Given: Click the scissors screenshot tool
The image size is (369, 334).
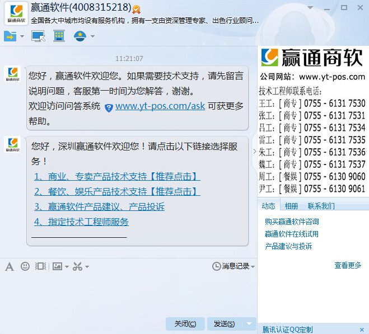Looking at the screenshot, I should [77, 266].
